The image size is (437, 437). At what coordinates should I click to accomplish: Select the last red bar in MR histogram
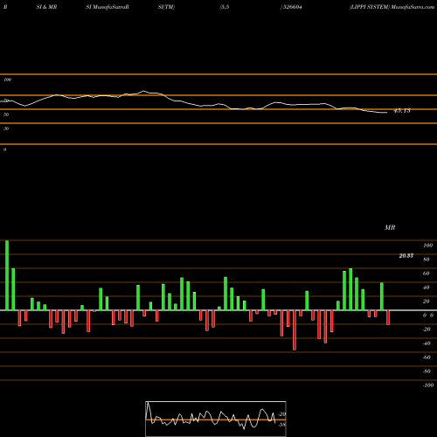point(388,317)
